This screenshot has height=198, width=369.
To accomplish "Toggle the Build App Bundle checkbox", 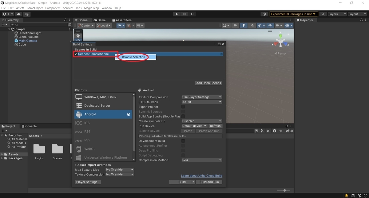I will tap(183, 117).
